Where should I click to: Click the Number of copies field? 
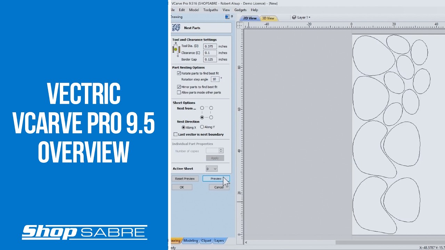click(x=212, y=151)
